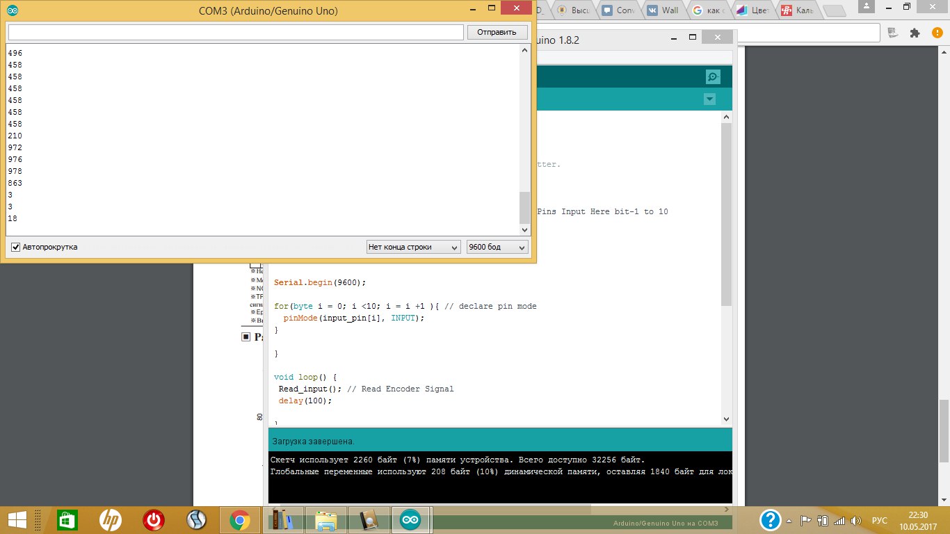Click the Chrome extensions puzzle icon
Screen dimensions: 950x534
915,32
